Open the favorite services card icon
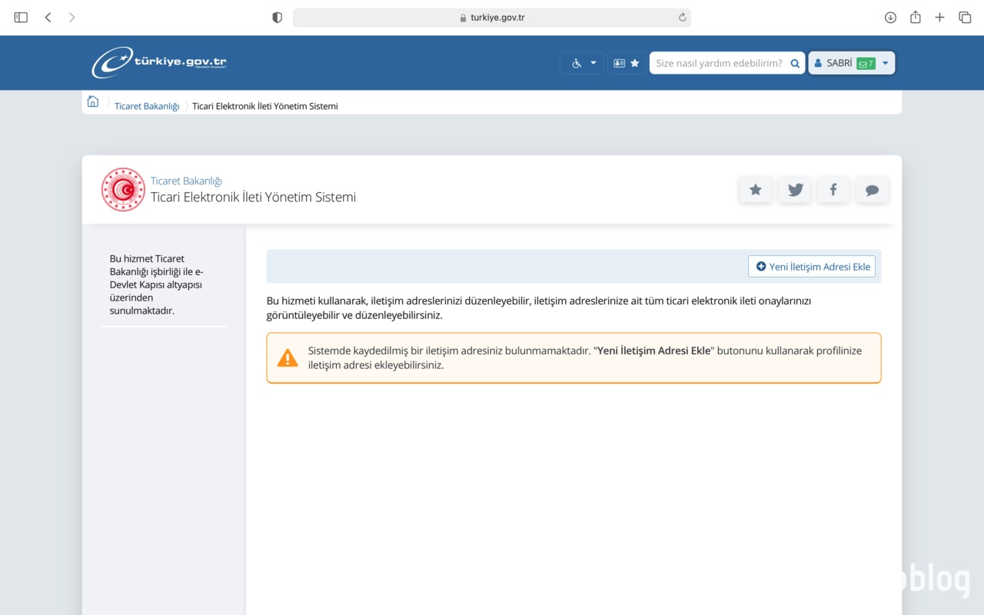984x615 pixels. pos(627,63)
